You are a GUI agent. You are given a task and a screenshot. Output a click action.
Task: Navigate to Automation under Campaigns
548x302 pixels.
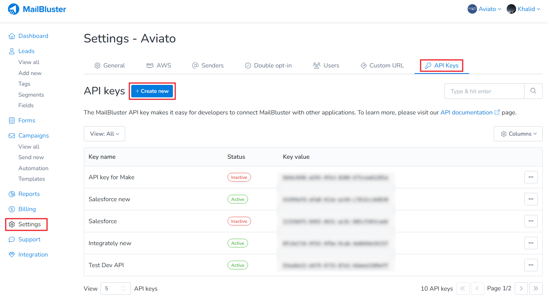[33, 168]
